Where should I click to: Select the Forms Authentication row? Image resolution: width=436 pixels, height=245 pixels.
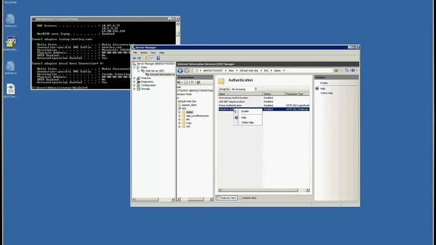point(264,105)
